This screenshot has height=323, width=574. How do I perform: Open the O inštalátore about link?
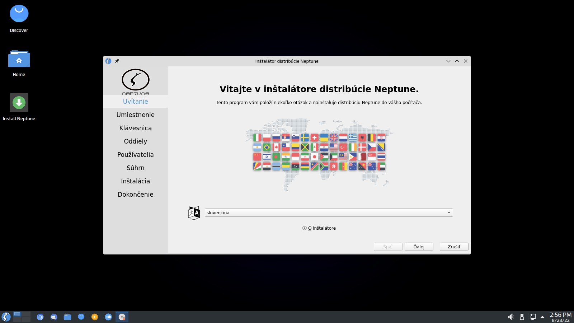319,228
